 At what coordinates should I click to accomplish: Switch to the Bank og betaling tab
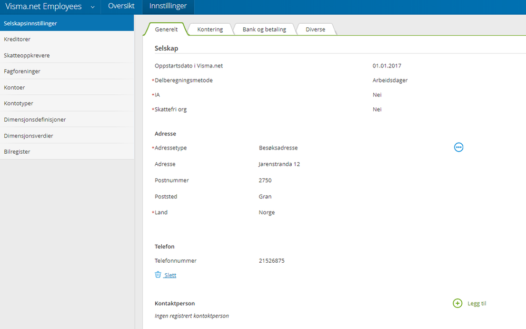click(x=264, y=29)
